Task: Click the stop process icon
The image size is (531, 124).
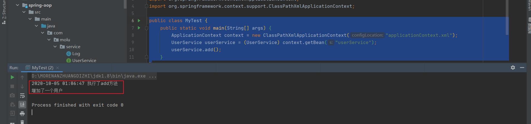Action: coord(12,86)
